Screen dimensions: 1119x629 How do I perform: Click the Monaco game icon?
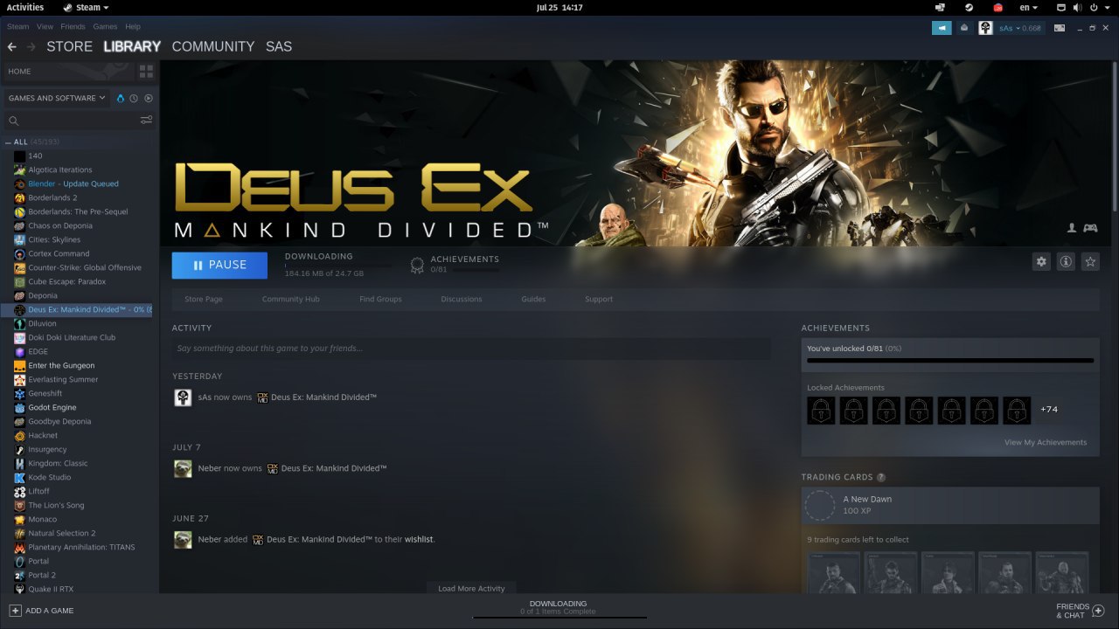point(19,519)
